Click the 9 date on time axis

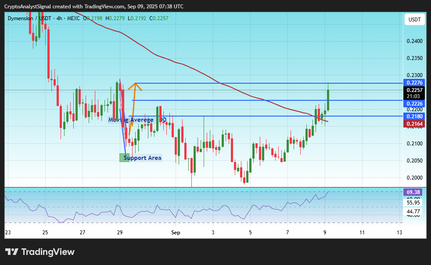(x=325, y=232)
